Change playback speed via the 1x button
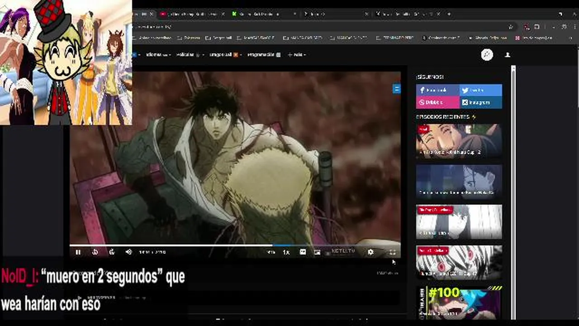 pyautogui.click(x=286, y=252)
